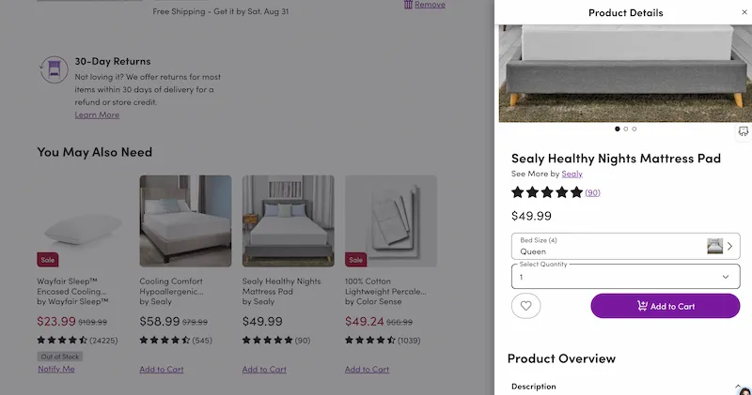Click the 30-Day Returns box icon
Image resolution: width=752 pixels, height=395 pixels.
54,68
